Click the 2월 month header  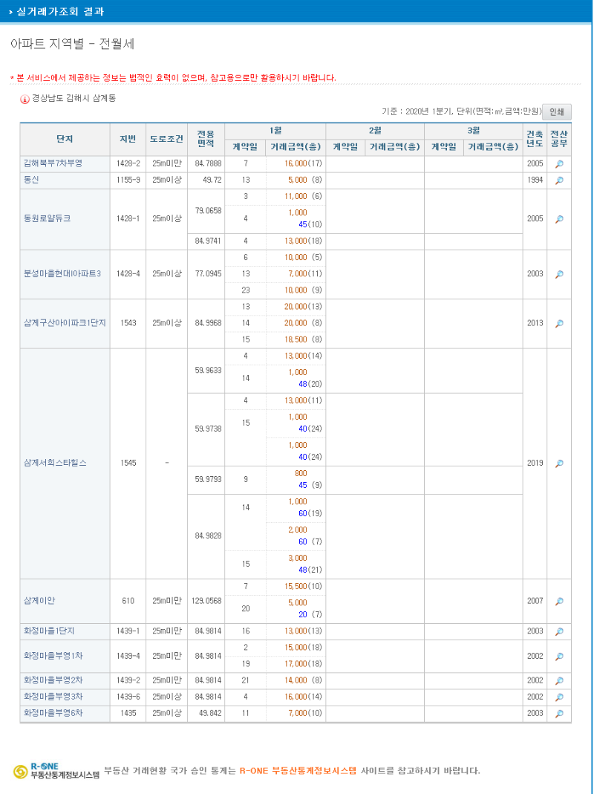point(375,130)
